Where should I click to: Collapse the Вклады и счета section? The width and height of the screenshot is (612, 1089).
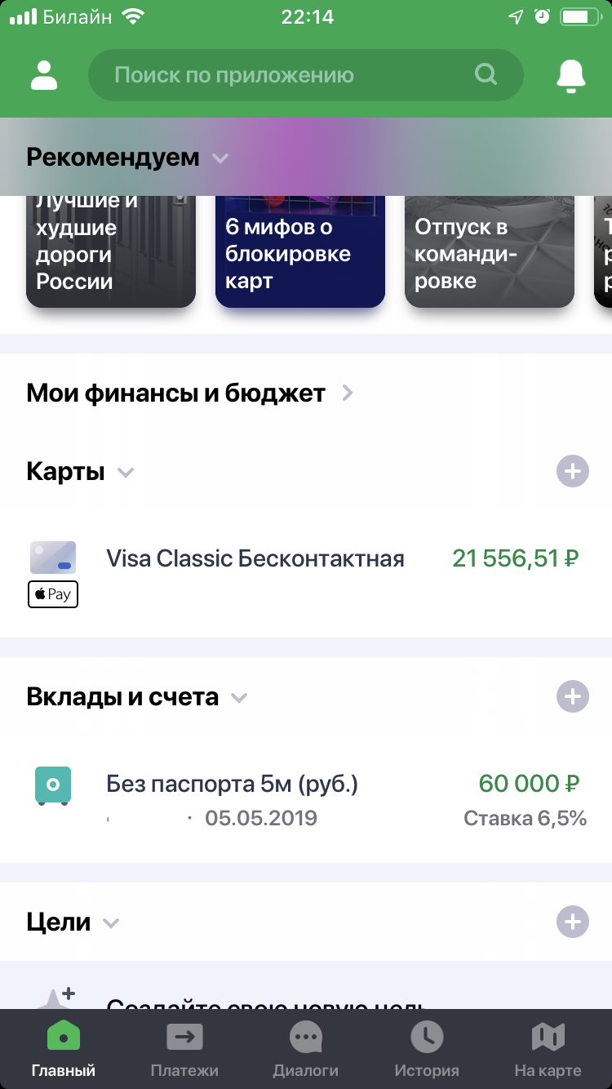238,697
